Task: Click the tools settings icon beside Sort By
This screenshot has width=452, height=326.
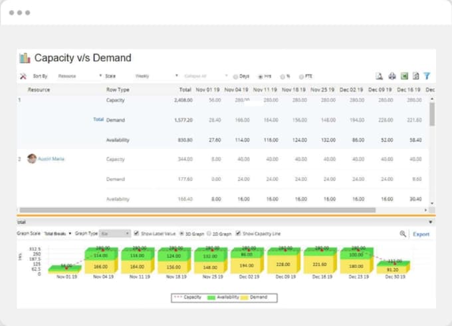Action: (x=23, y=76)
